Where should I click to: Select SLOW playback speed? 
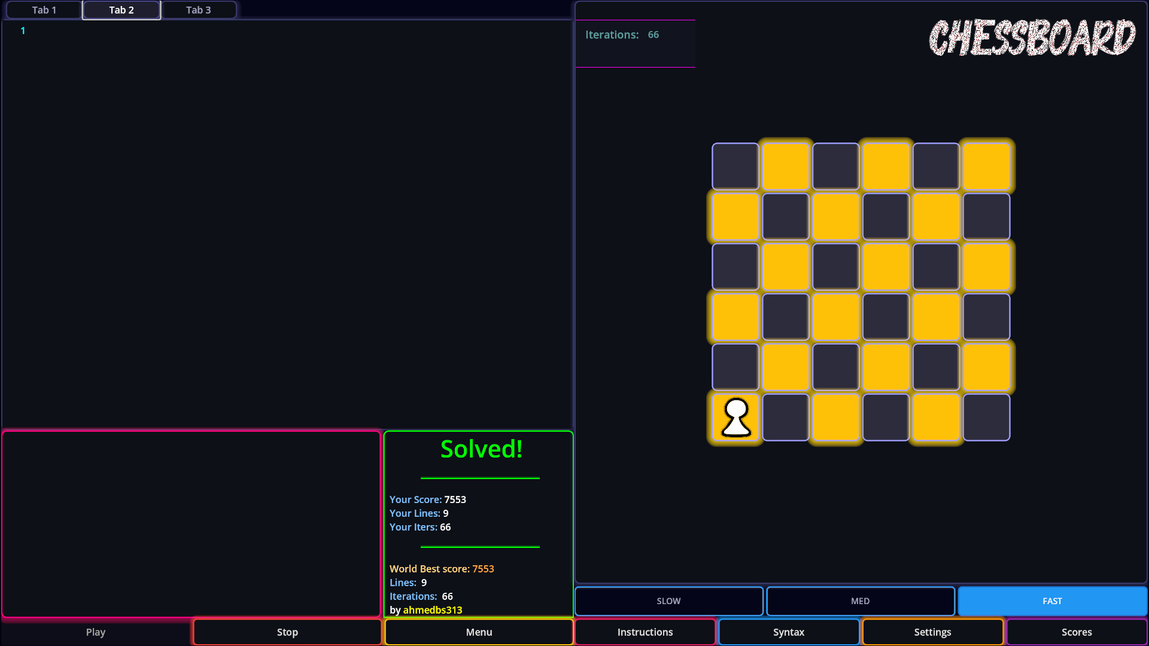pos(668,601)
